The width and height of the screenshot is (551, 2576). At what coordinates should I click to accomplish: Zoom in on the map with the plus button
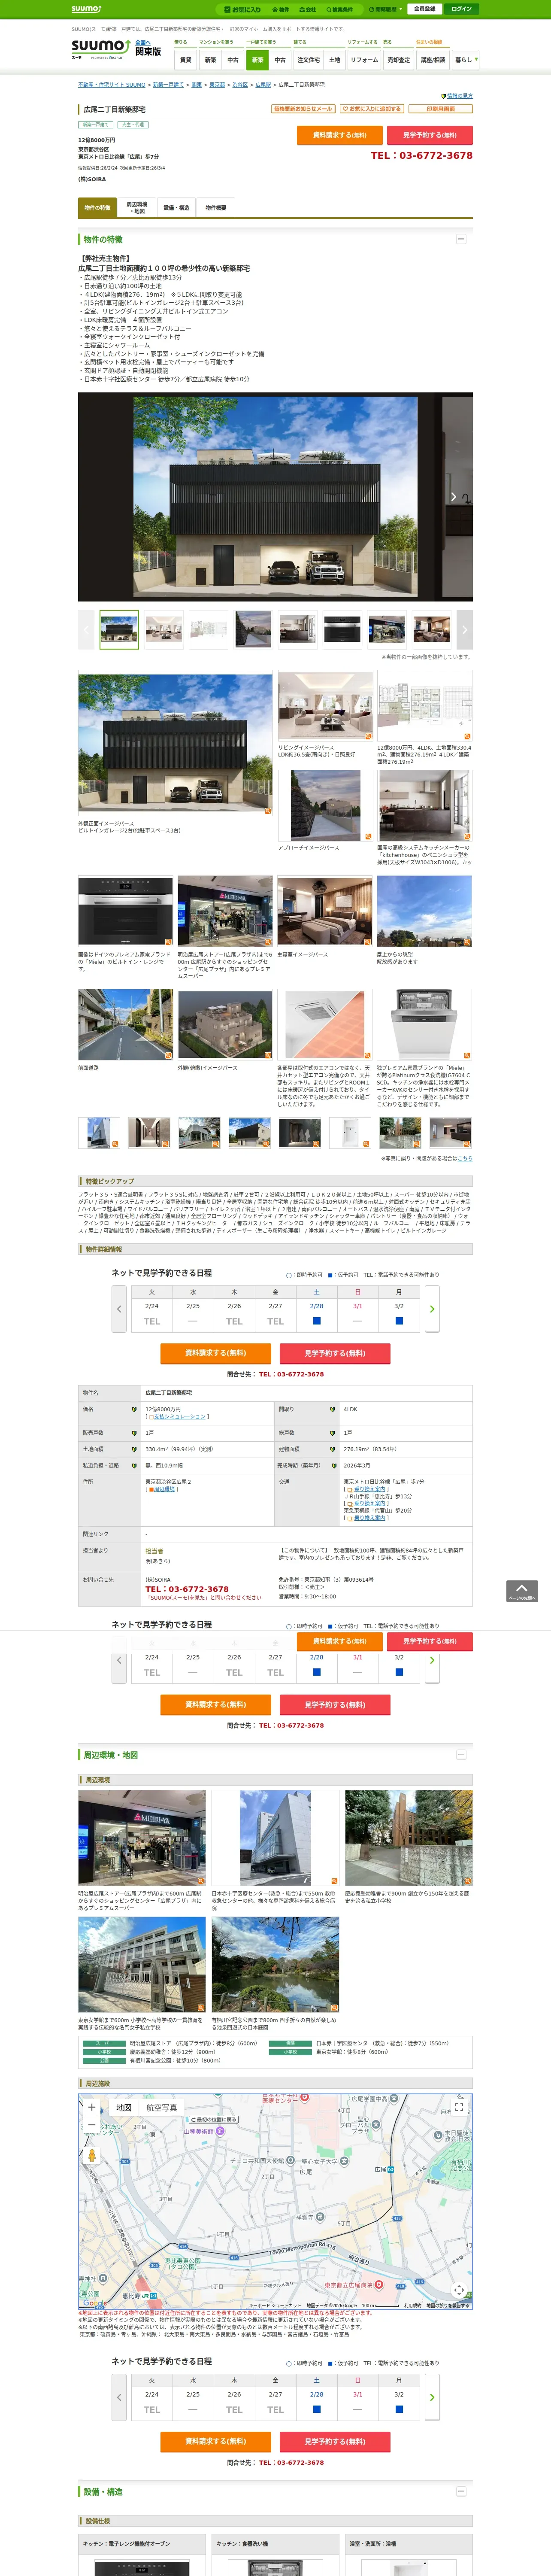pos(91,2108)
